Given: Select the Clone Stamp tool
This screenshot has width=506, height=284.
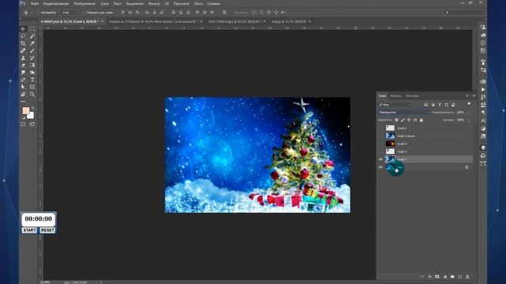Looking at the screenshot, I should click(x=23, y=58).
